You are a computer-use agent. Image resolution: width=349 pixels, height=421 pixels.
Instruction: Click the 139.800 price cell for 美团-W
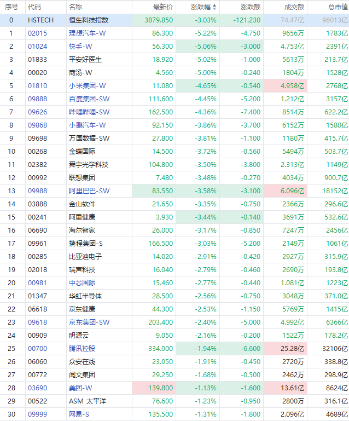(x=154, y=389)
